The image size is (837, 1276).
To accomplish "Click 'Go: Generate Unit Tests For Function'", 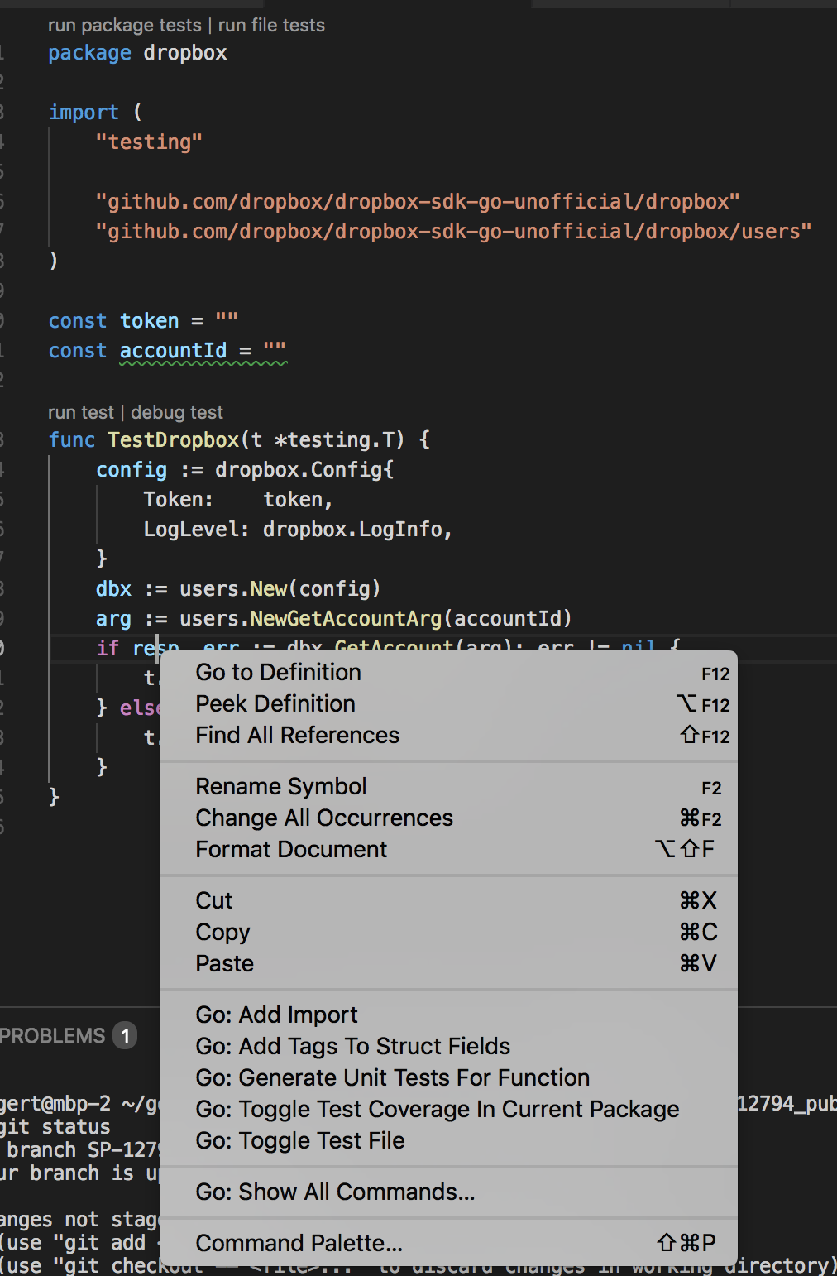I will tap(392, 1077).
